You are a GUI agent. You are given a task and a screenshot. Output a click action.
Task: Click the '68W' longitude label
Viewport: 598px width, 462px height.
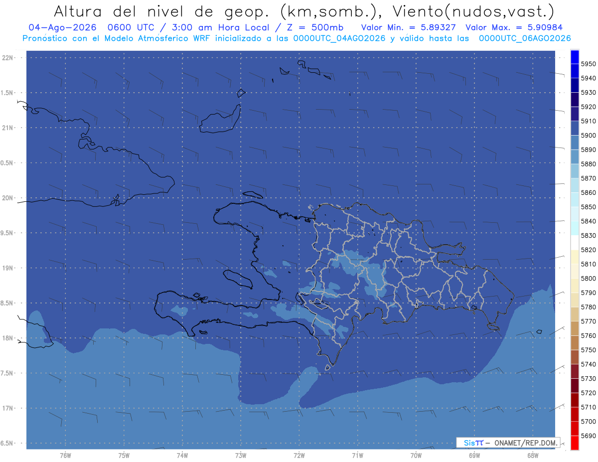click(533, 456)
